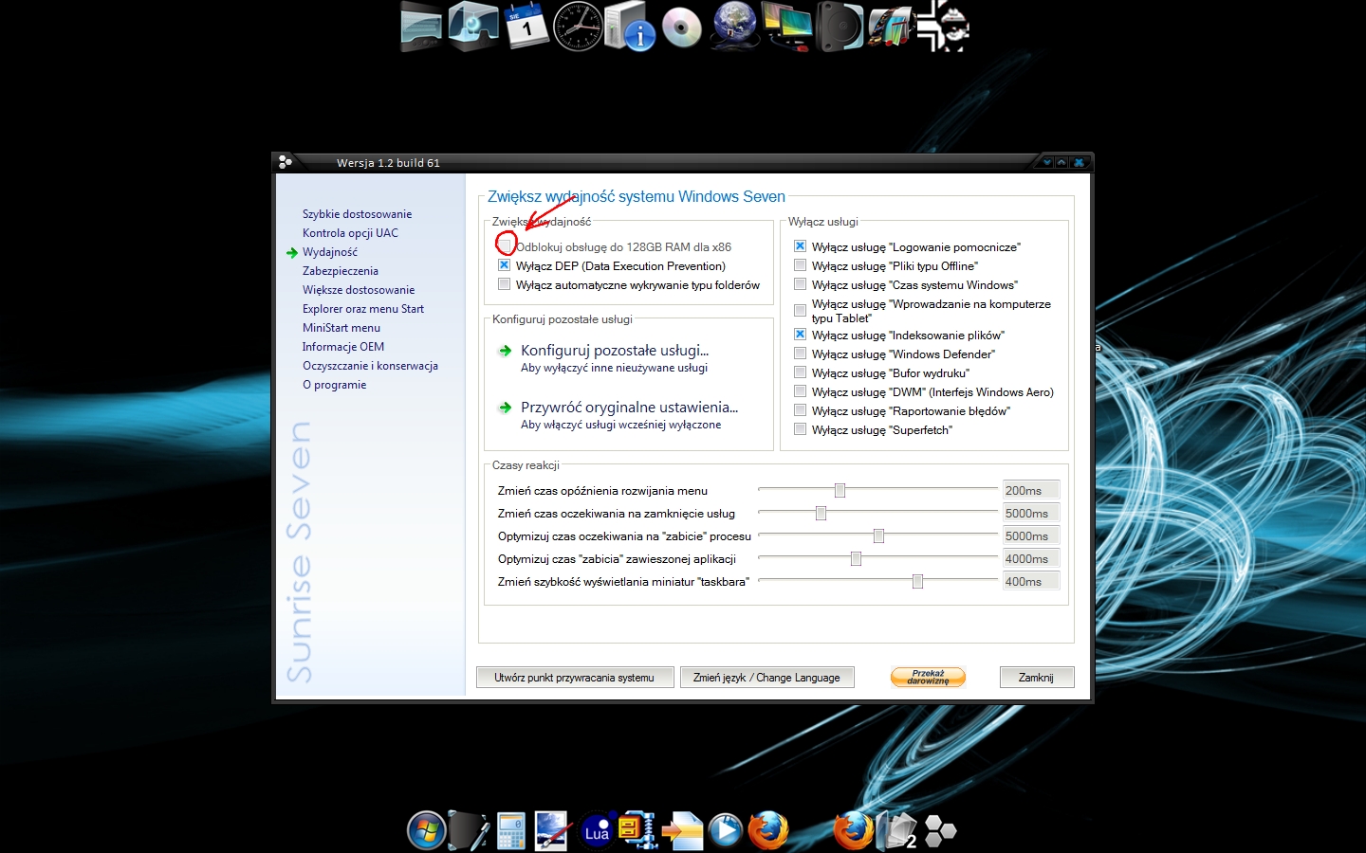Launch the Windows Media Player dock icon
Image resolution: width=1366 pixels, height=853 pixels.
(726, 830)
